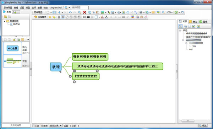
Task: Click the first yellow star icon
Action: 50,17
